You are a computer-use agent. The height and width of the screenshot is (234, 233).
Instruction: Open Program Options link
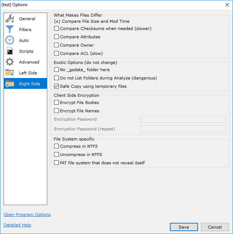coord(27,214)
